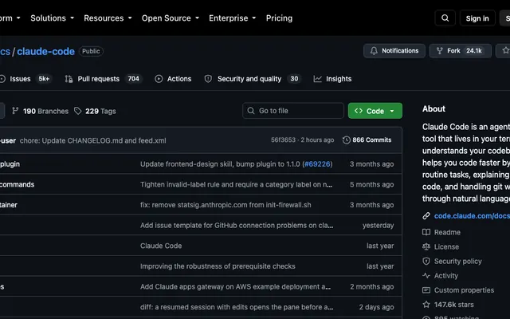The image size is (510, 319).
Task: Open the Enterprise dropdown menu
Action: (232, 18)
